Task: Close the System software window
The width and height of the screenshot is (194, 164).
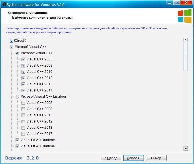Action: click(x=186, y=3)
